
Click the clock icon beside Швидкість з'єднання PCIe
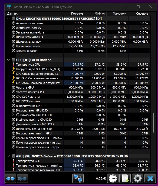pos(14,129)
